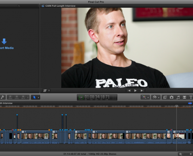Click multicam angle icon on clip under 00:40:00
The image size is (193, 156).
click(76, 132)
